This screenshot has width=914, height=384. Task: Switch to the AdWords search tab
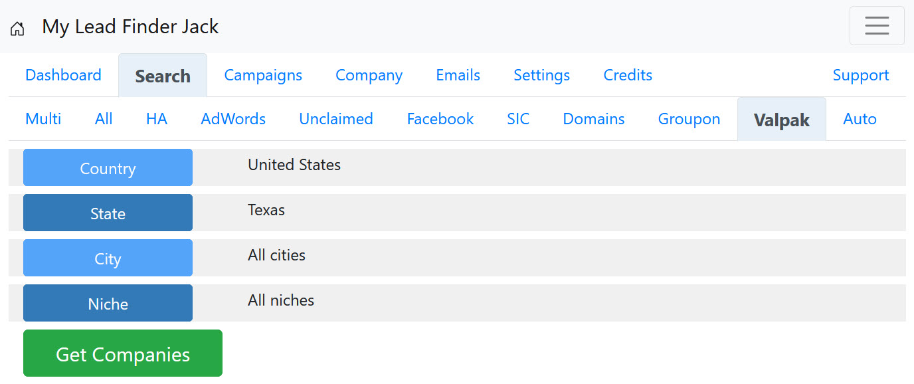233,120
